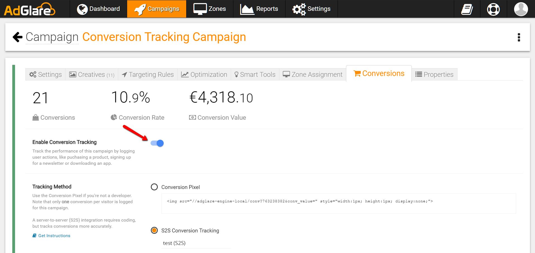Switch to the Zone Assignment tab
535x253 pixels.
[313, 75]
